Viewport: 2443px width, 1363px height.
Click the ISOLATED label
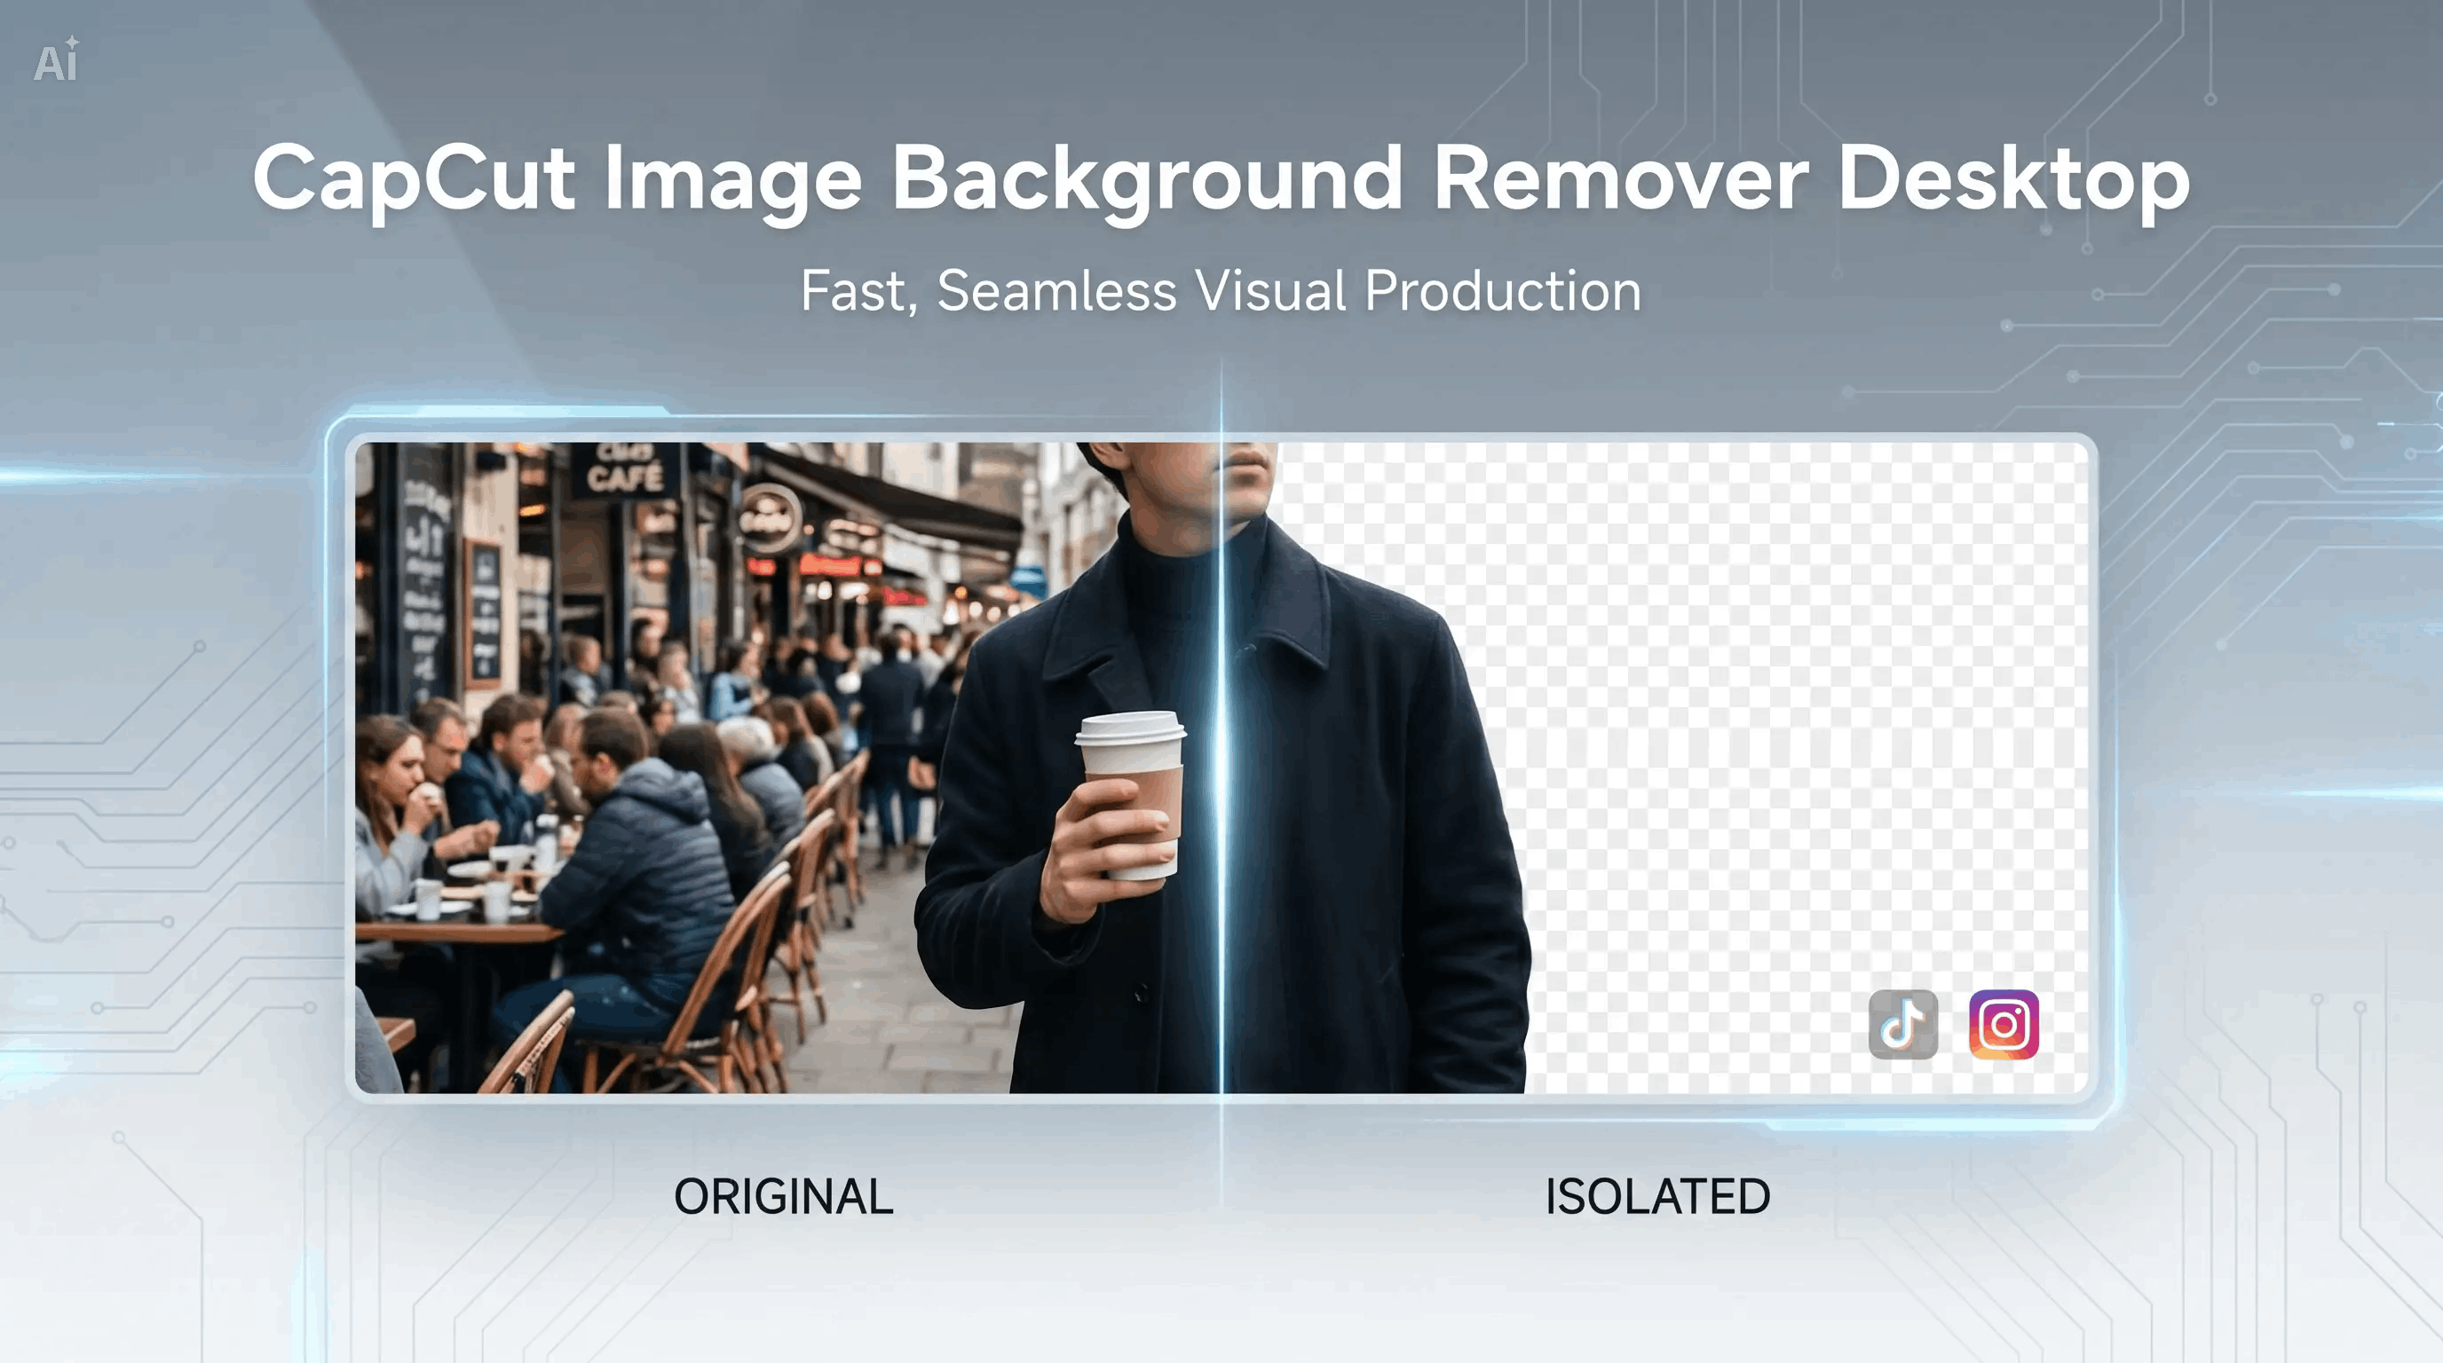[1656, 1196]
